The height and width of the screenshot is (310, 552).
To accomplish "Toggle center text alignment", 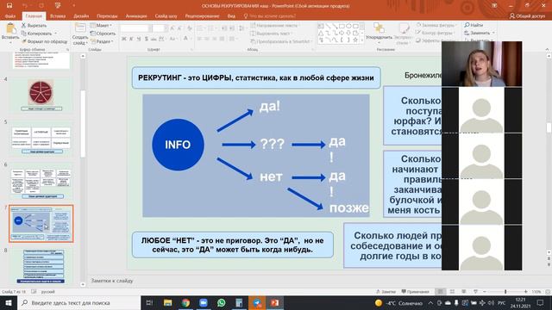I will point(207,39).
